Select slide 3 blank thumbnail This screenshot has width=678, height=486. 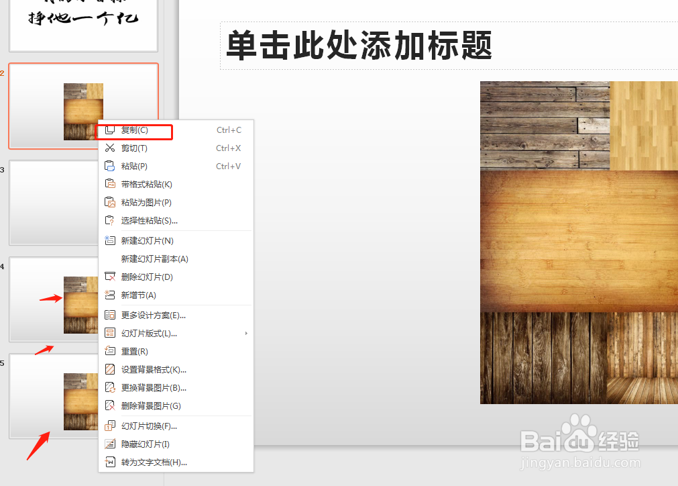pyautogui.click(x=54, y=203)
